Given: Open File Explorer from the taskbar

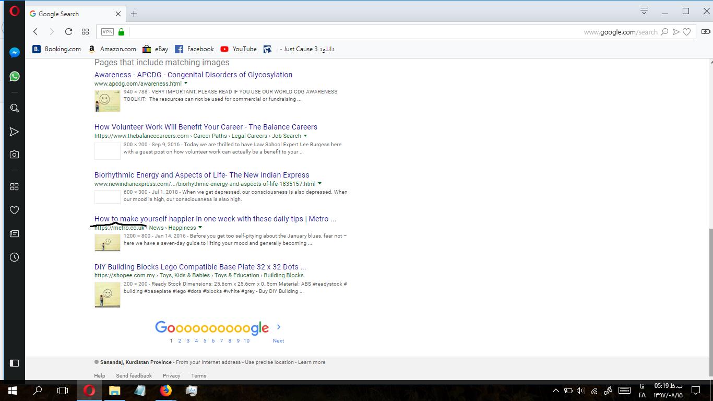Looking at the screenshot, I should pyautogui.click(x=114, y=390).
